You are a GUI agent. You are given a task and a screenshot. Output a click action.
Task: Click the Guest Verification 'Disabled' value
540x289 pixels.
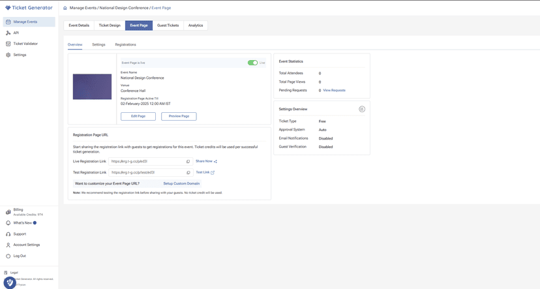click(x=325, y=147)
